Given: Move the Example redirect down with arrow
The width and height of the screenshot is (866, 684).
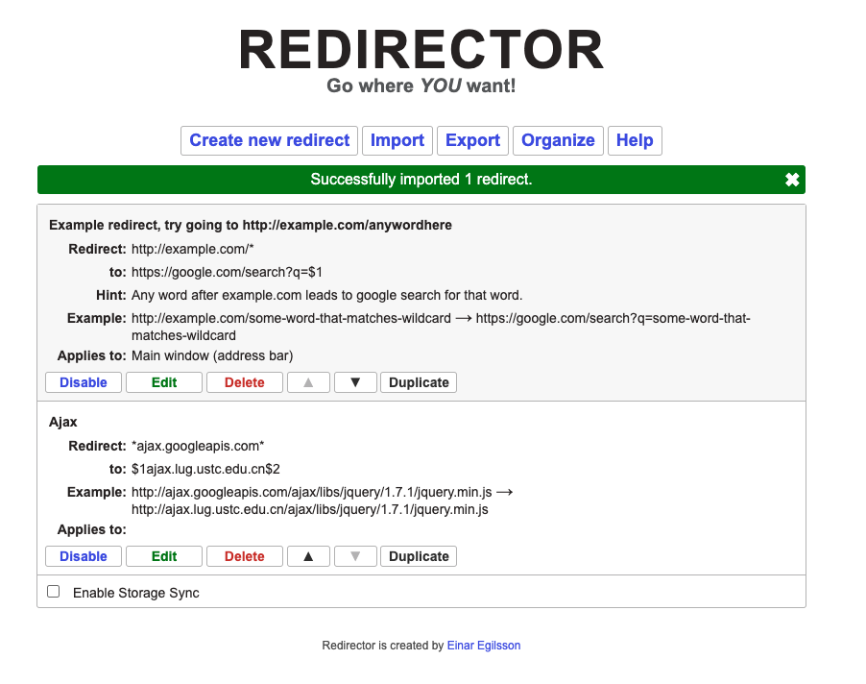Looking at the screenshot, I should 355,382.
